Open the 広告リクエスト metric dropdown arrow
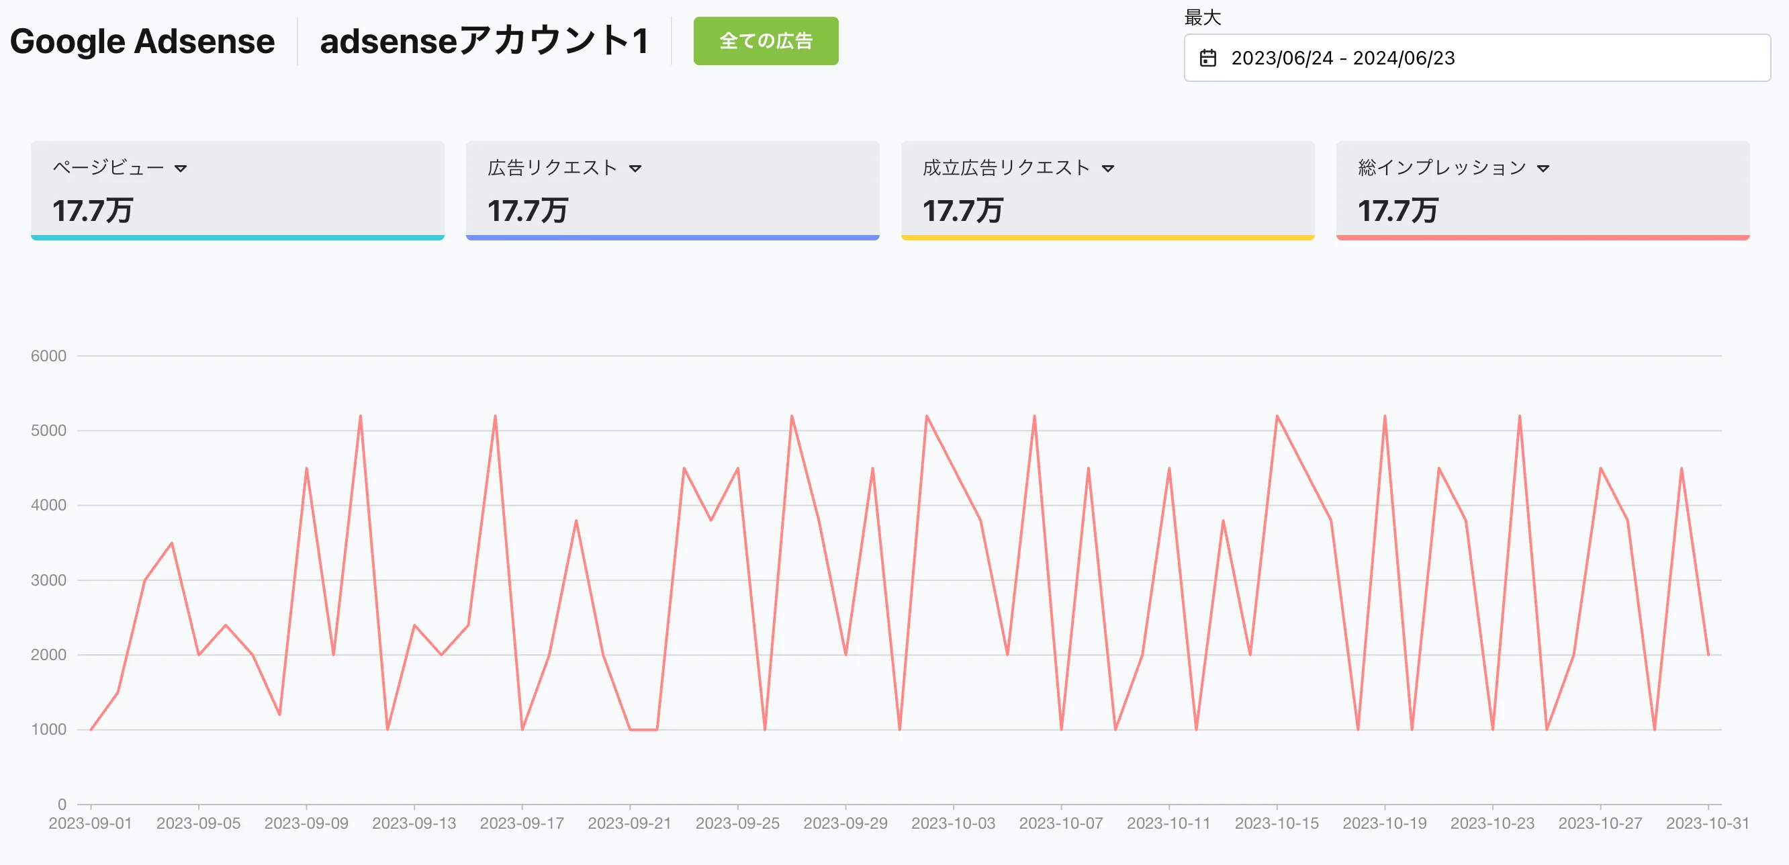1789x865 pixels. pyautogui.click(x=635, y=169)
